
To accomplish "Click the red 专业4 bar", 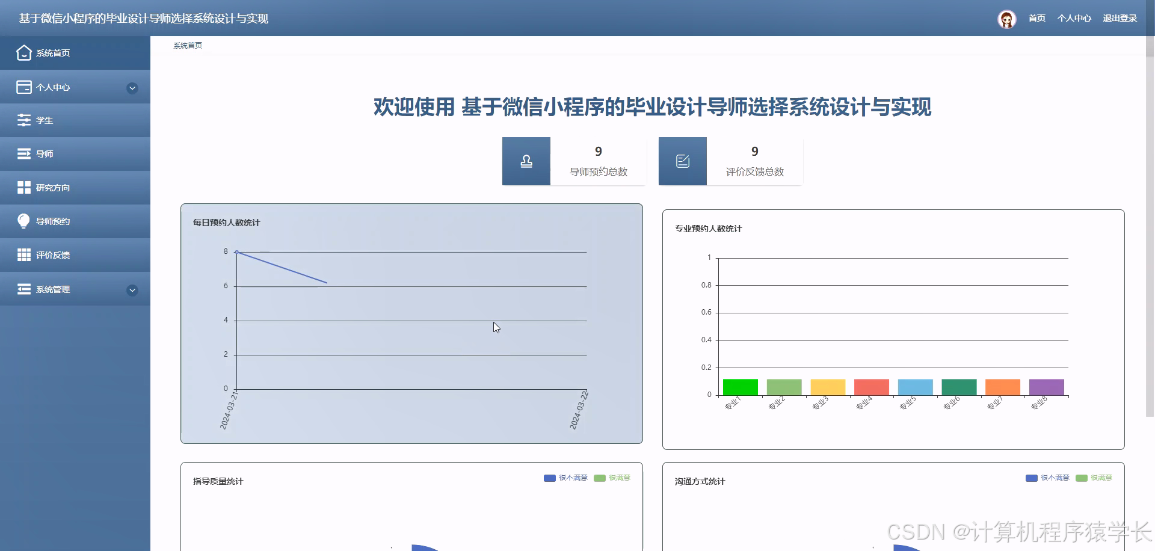I will coord(872,387).
